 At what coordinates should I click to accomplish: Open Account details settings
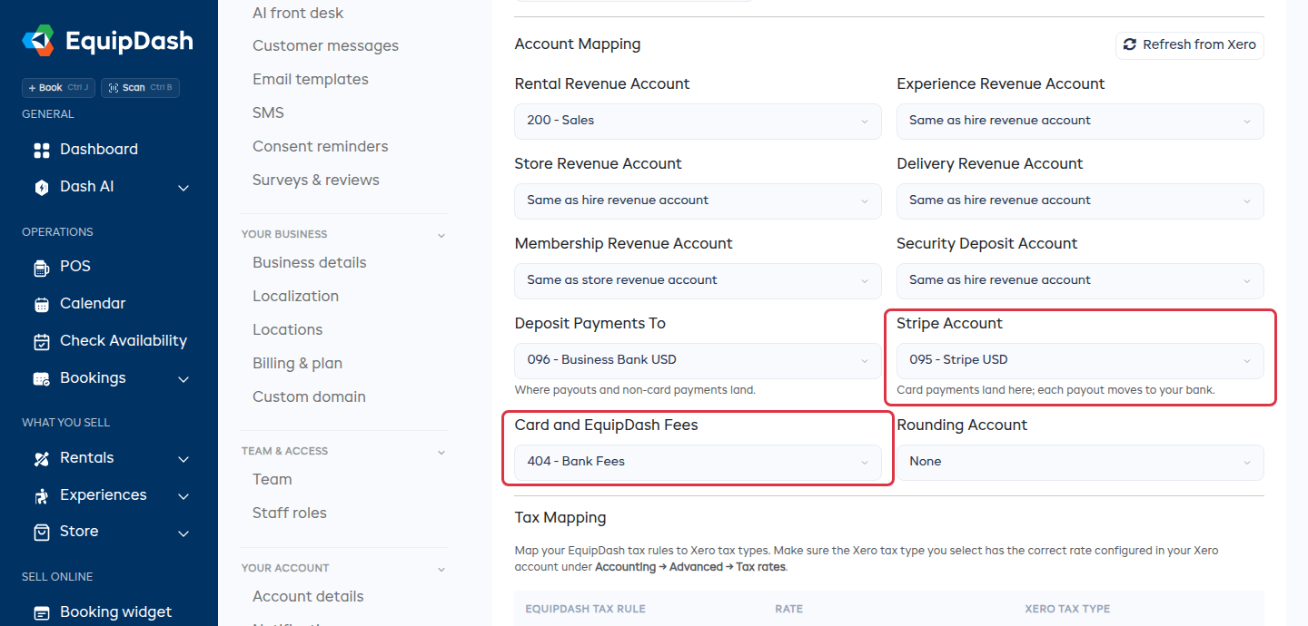(308, 596)
